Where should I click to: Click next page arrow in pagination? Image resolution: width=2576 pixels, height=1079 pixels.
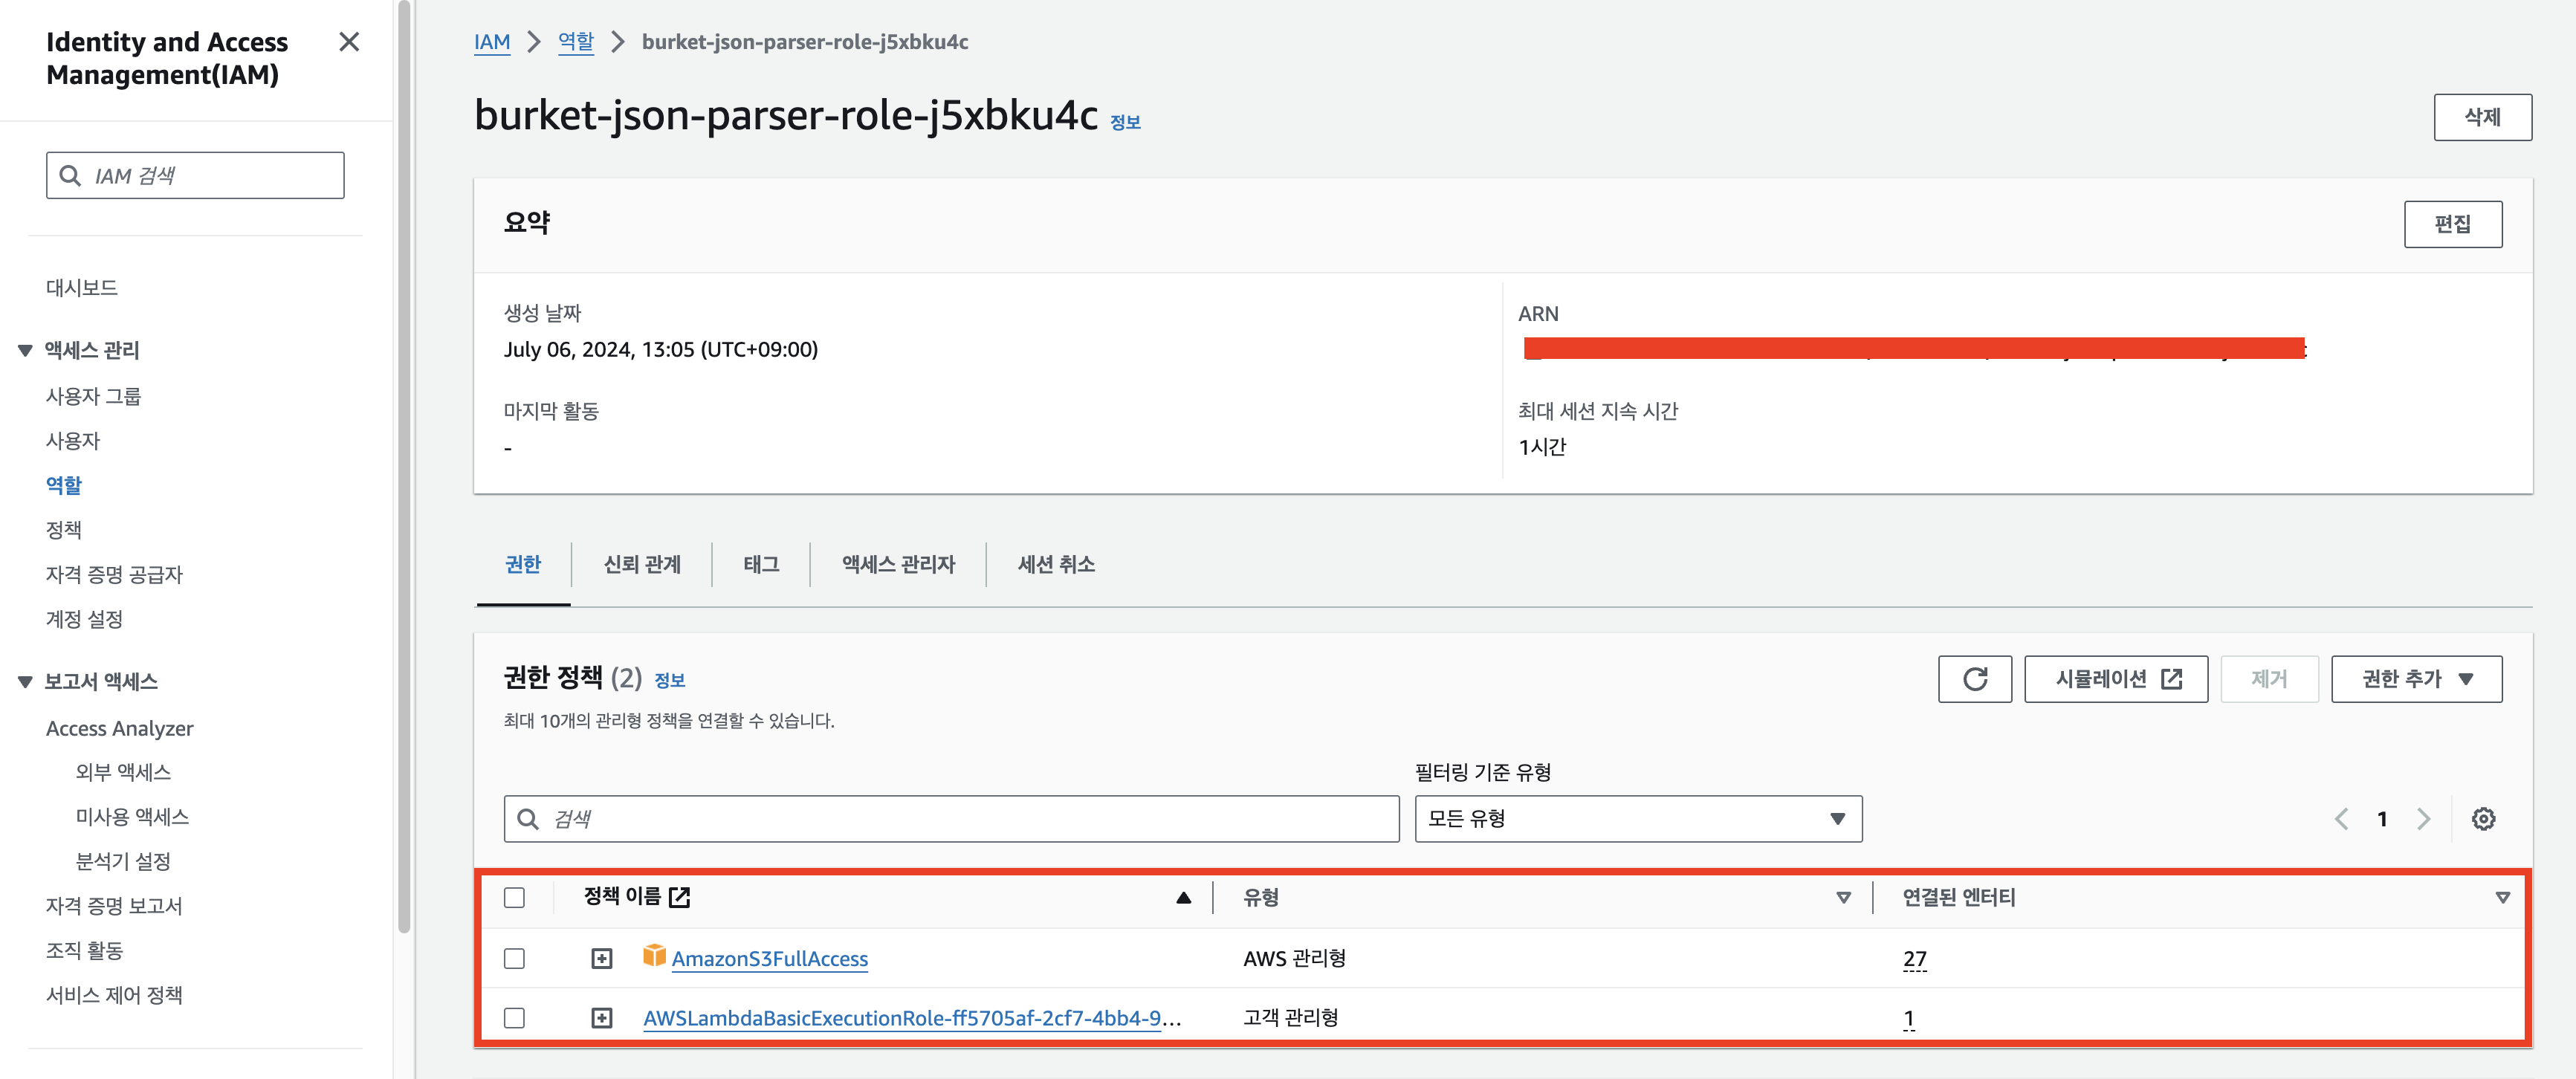[2423, 819]
